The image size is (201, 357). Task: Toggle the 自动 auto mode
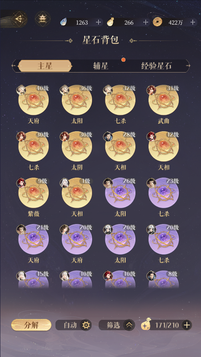(x=70, y=325)
